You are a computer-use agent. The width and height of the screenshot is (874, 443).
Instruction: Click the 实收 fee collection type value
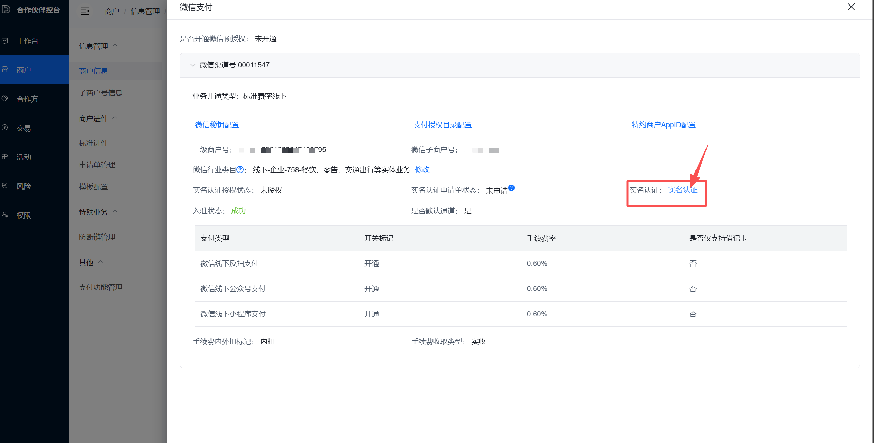point(479,342)
